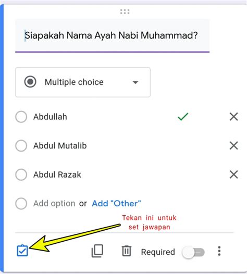Viewport: 247px width, 274px height.
Task: Remove the Abdullah option
Action: tap(234, 117)
